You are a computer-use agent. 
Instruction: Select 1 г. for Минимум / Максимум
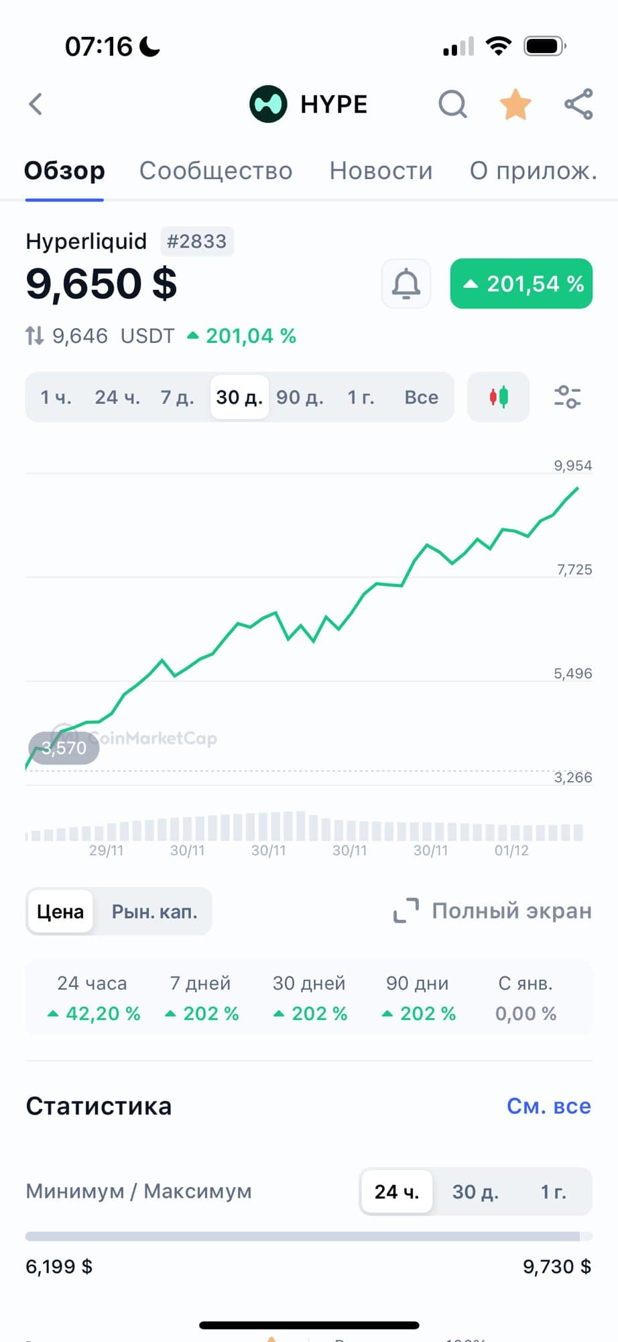click(x=553, y=1192)
